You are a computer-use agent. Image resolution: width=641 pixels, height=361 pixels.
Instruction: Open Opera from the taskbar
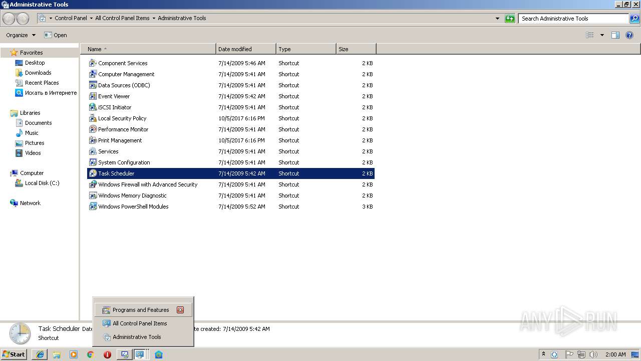[x=107, y=354]
